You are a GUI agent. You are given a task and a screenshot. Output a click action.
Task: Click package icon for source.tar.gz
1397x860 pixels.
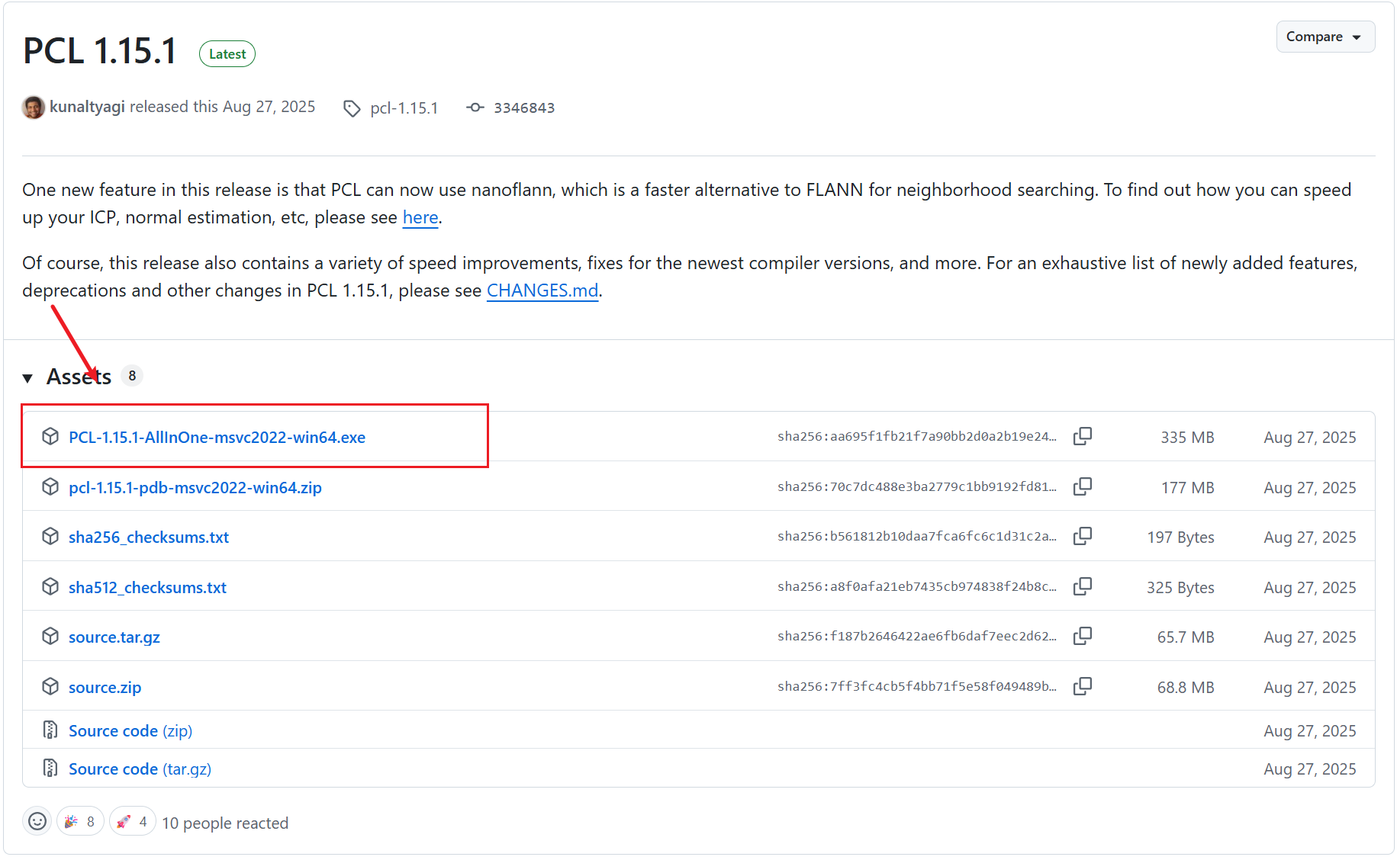[x=50, y=636]
